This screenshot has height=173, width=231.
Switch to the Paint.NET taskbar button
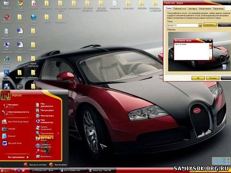102,170
